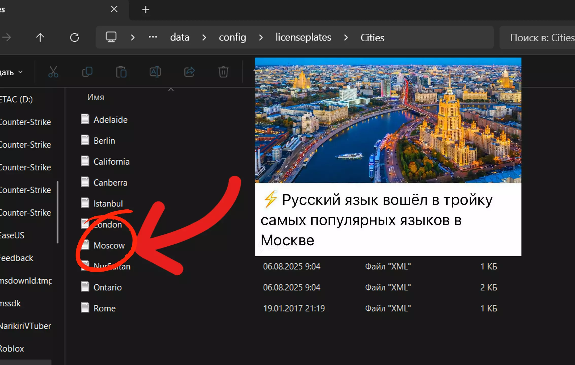Click the Copy icon in toolbar
The width and height of the screenshot is (575, 365).
click(87, 72)
